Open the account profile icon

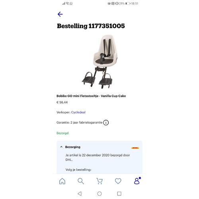pos(137,181)
